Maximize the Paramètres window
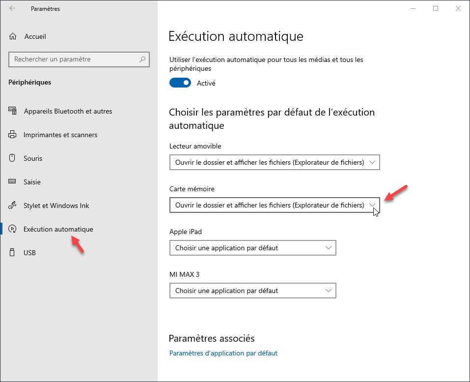The width and height of the screenshot is (470, 382). click(x=436, y=8)
